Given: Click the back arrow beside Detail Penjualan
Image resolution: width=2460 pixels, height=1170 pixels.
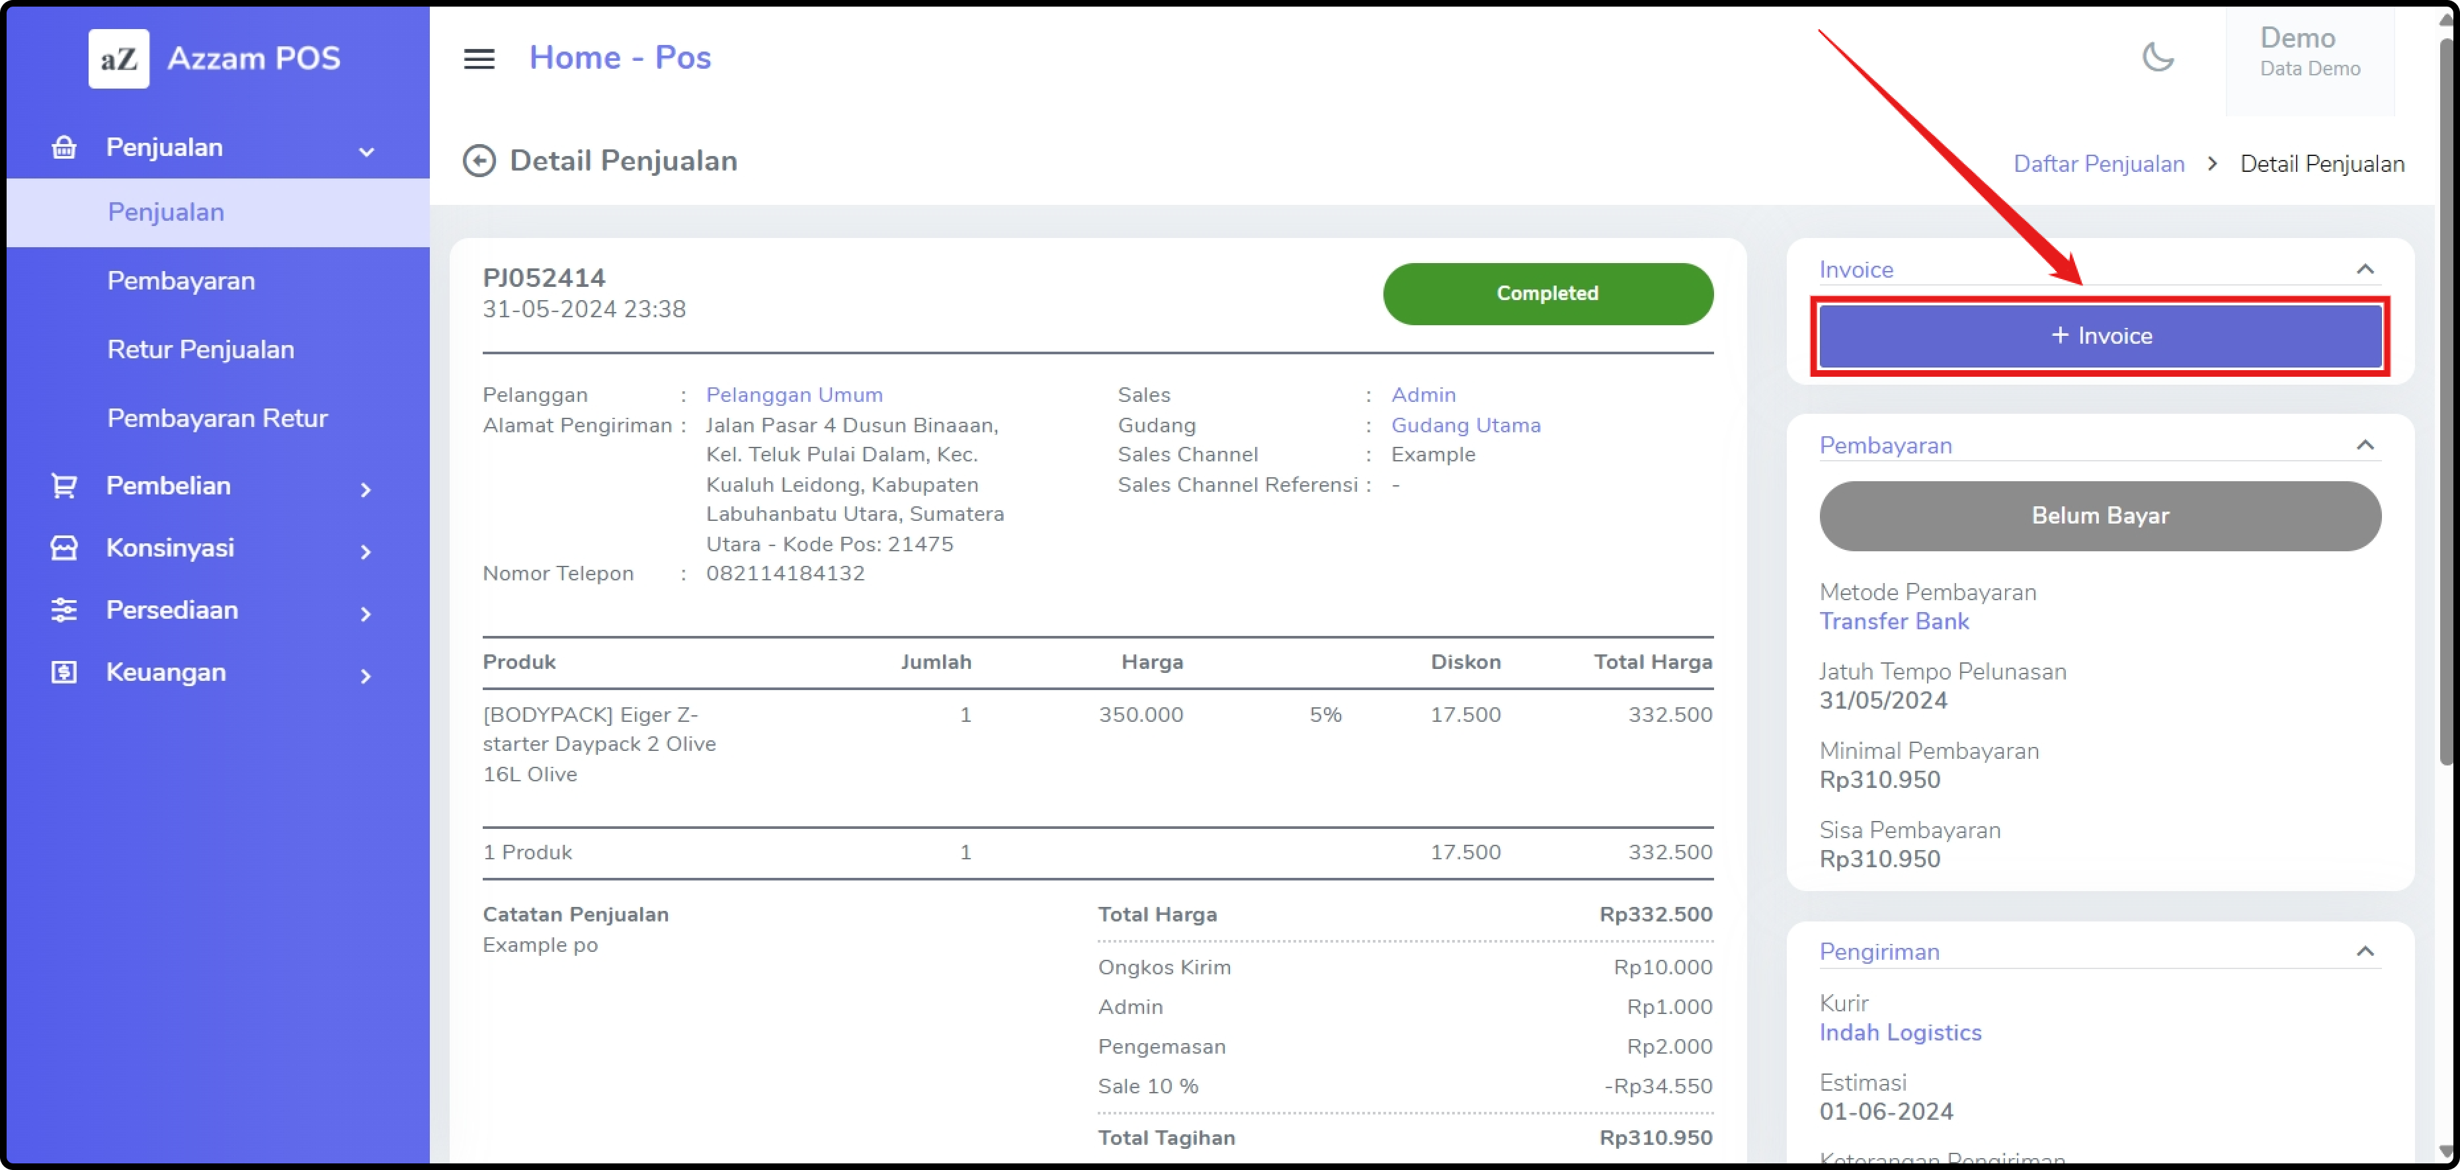Looking at the screenshot, I should [x=478, y=161].
